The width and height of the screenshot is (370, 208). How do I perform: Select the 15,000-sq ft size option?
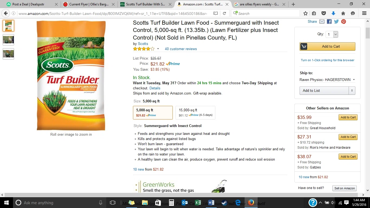[195, 113]
